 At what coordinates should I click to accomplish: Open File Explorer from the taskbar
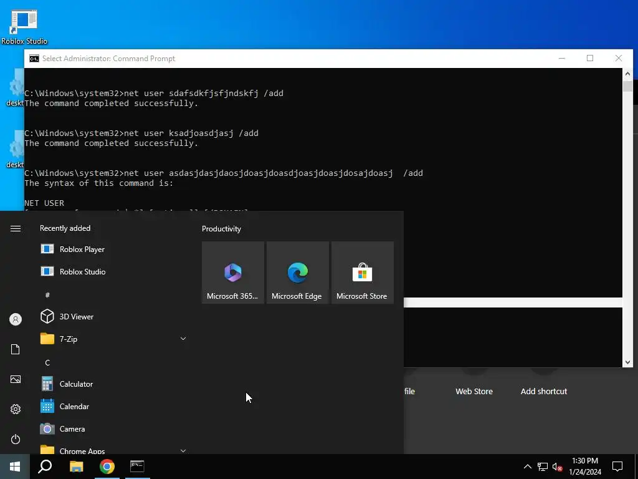[x=76, y=467]
